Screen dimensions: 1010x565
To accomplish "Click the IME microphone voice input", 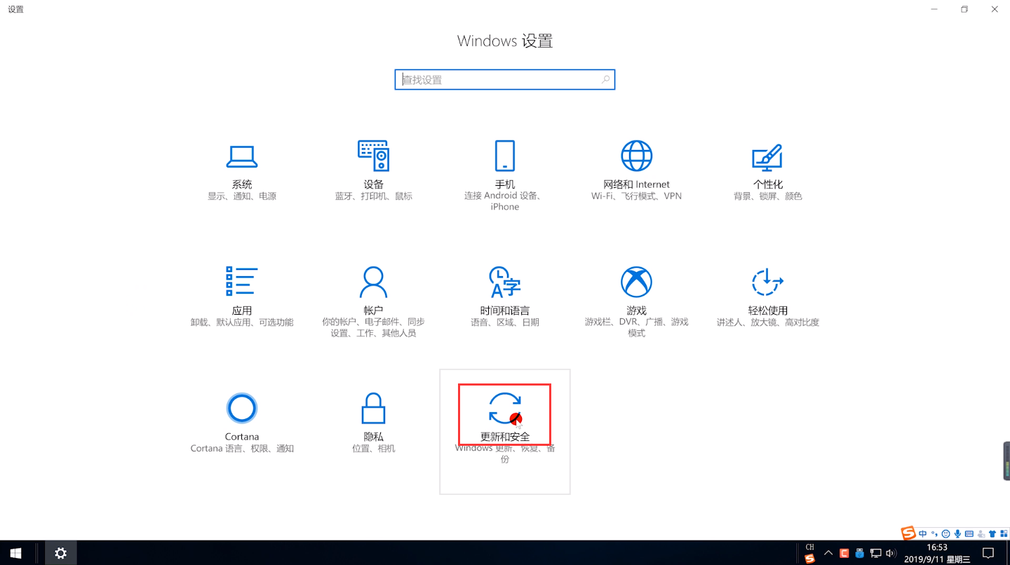I will 957,533.
